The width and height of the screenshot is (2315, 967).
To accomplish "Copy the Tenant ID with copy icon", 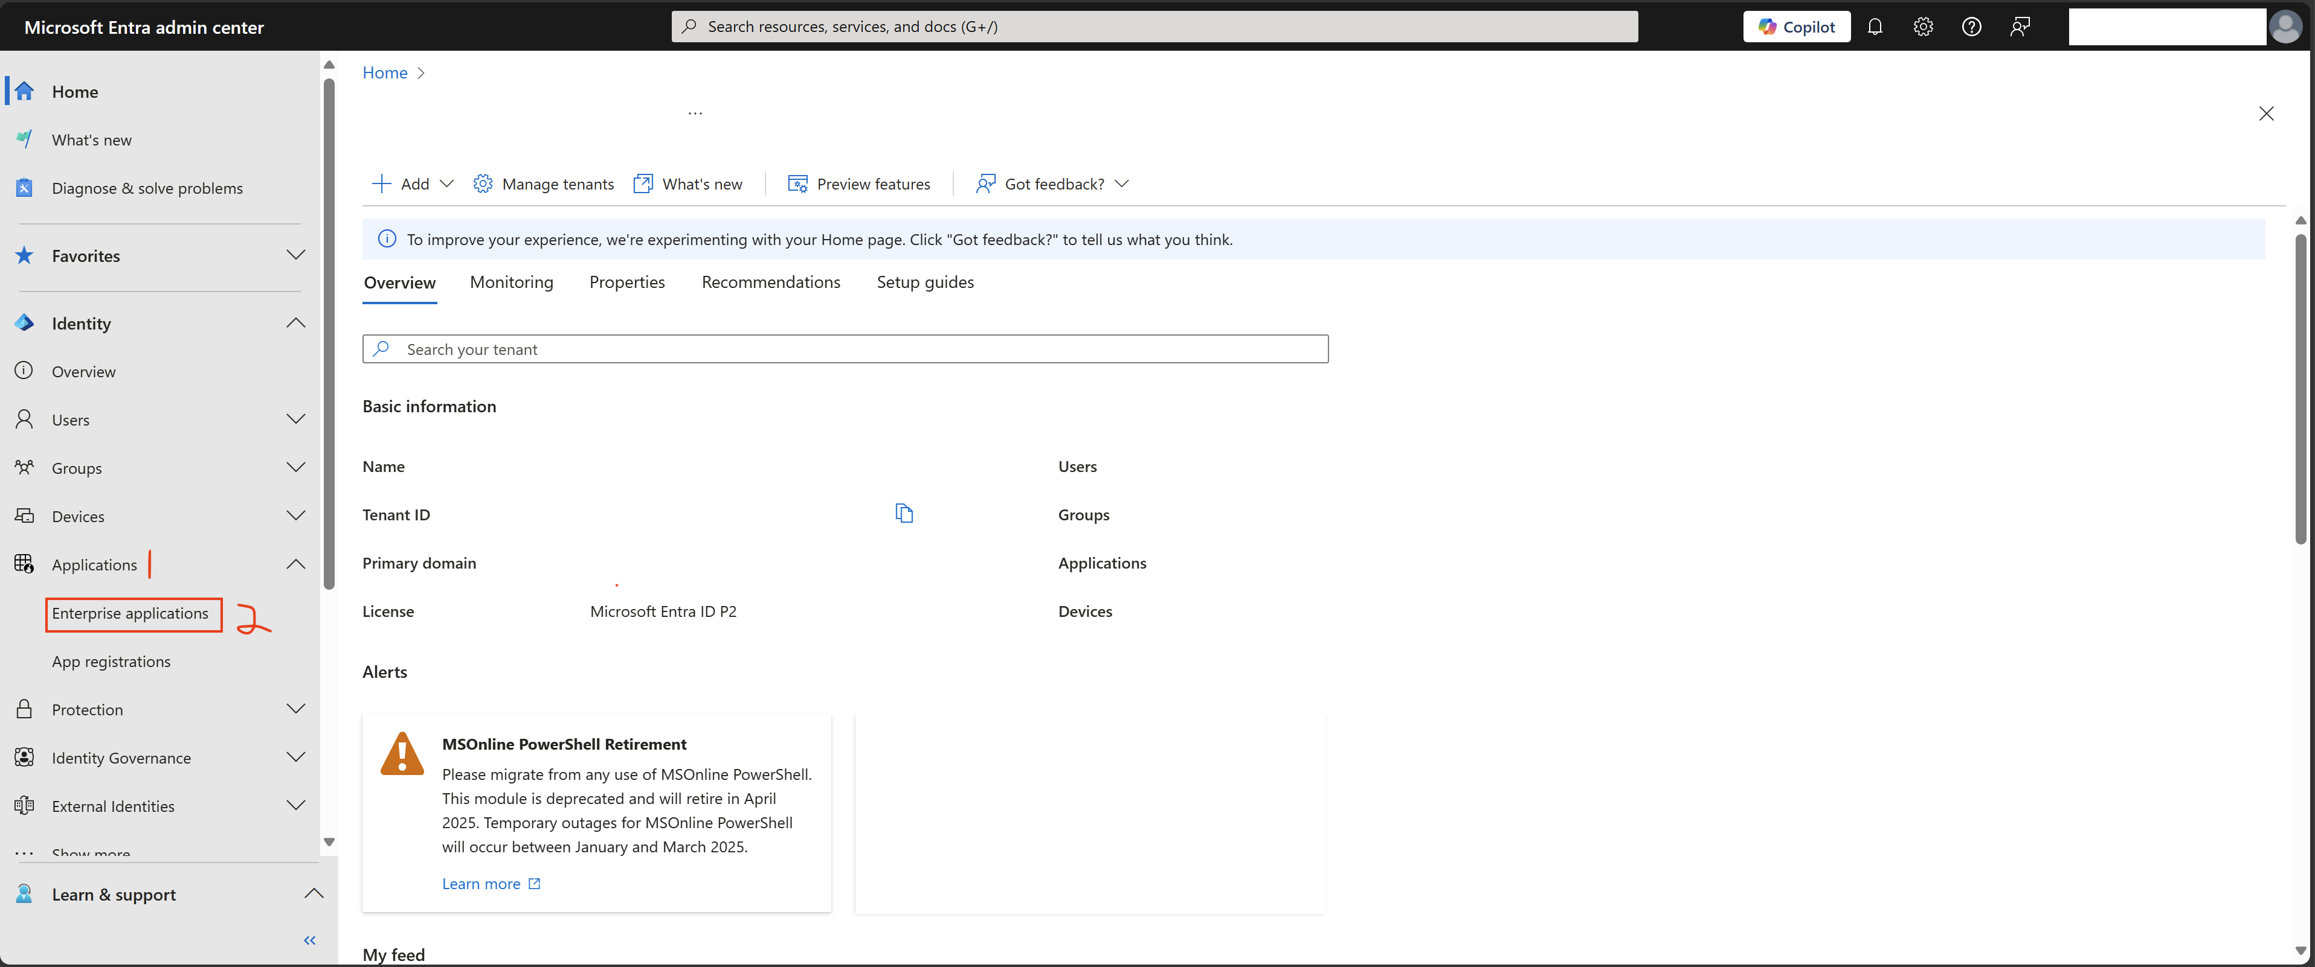I will 904,514.
